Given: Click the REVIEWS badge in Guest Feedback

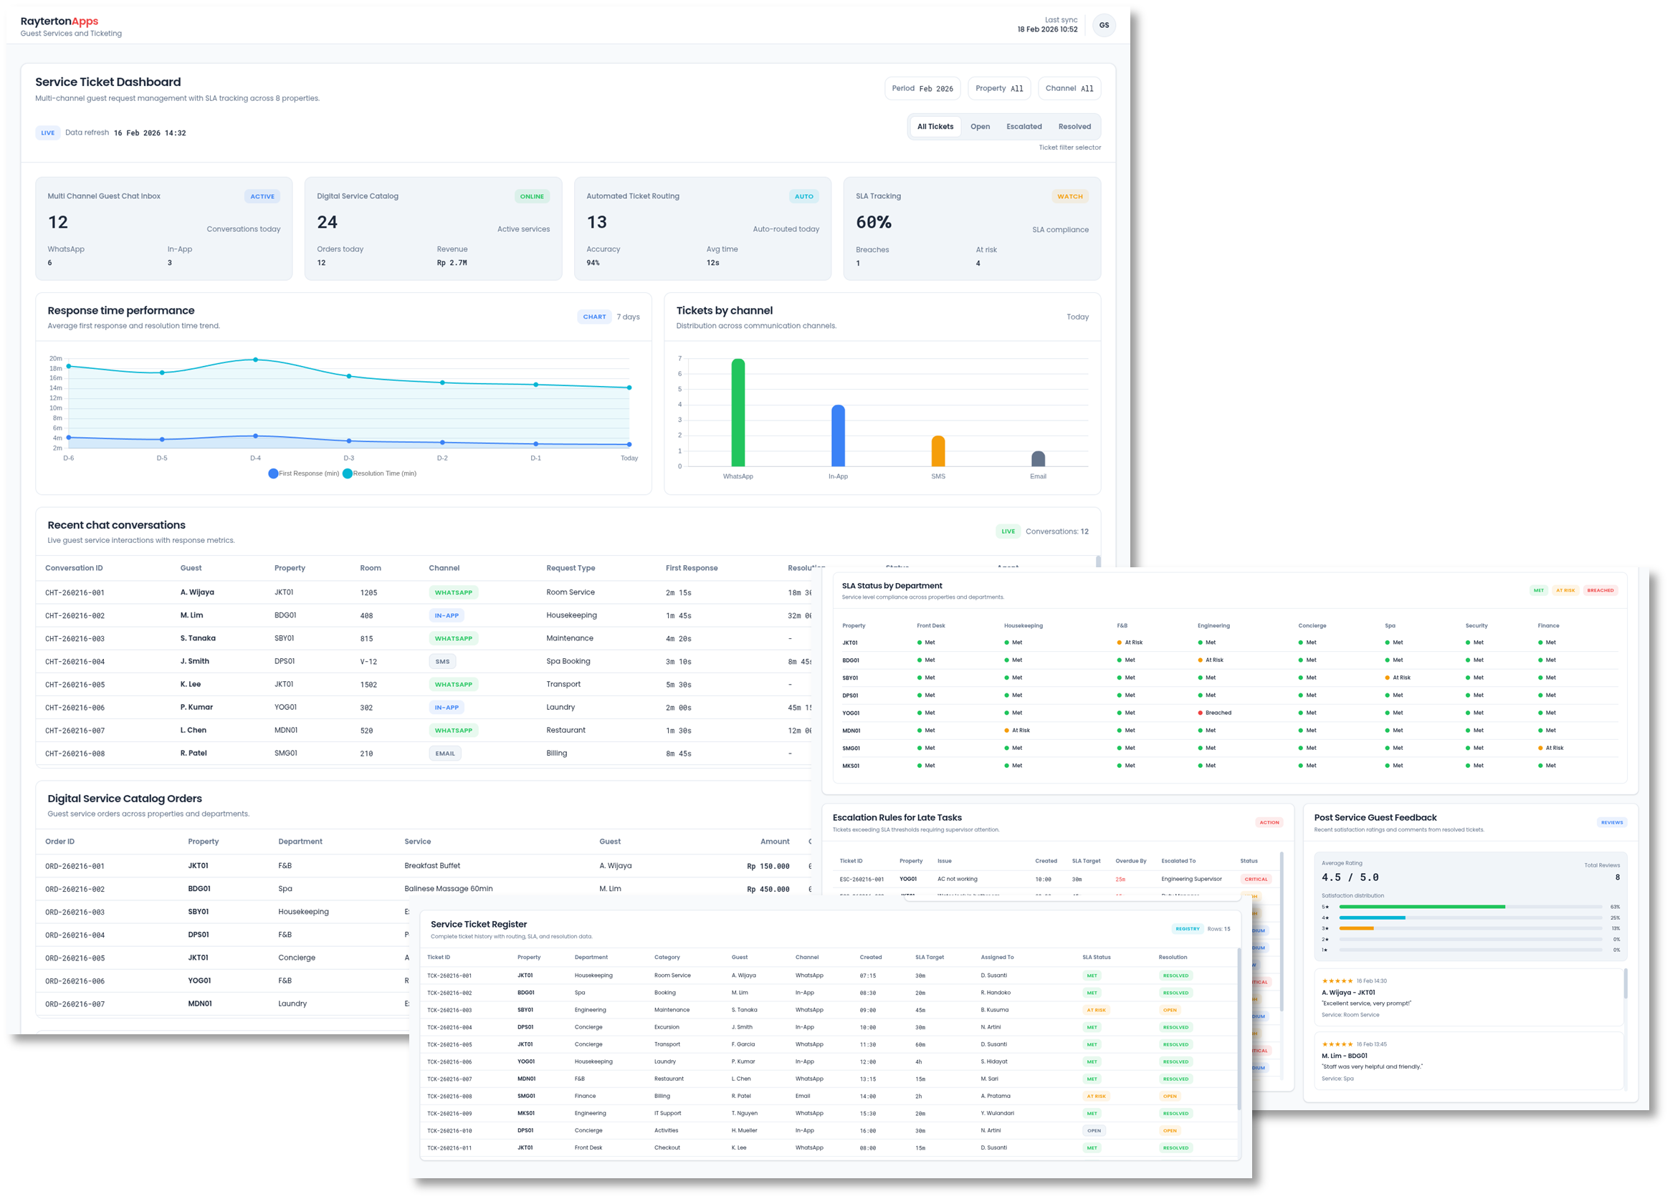Looking at the screenshot, I should pyautogui.click(x=1611, y=822).
